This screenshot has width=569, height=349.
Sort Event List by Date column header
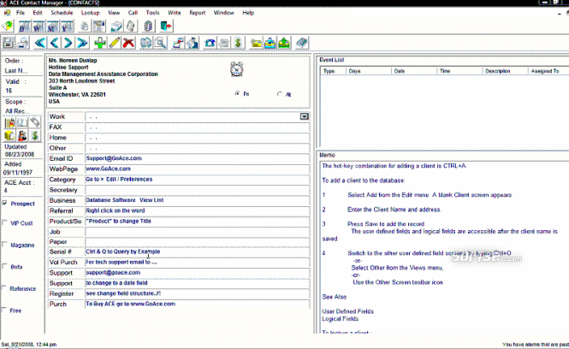tap(414, 71)
